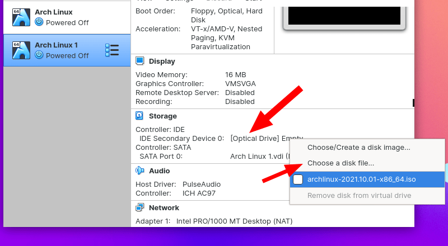Open the Storage section header
Image resolution: width=448 pixels, height=246 pixels.
pyautogui.click(x=162, y=116)
